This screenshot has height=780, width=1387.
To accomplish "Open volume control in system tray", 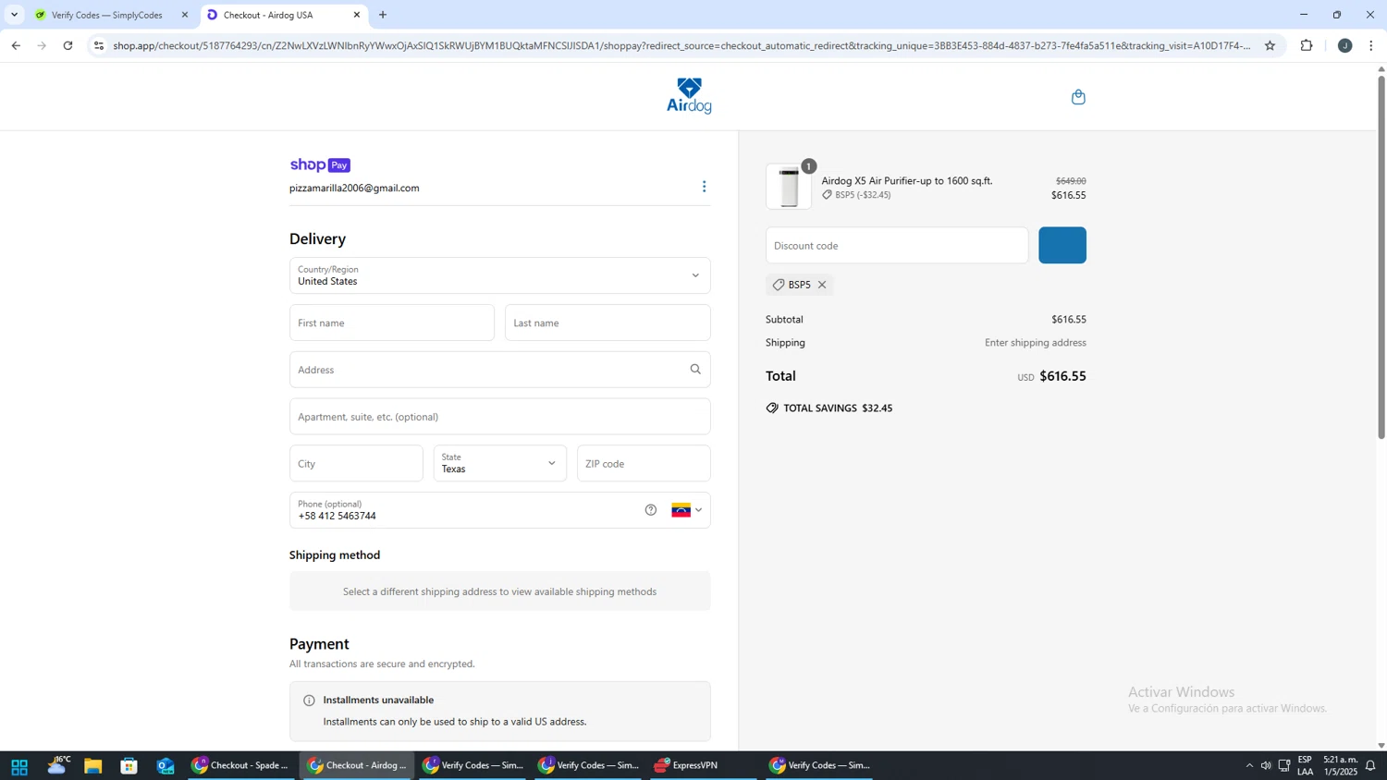I will [x=1266, y=766].
